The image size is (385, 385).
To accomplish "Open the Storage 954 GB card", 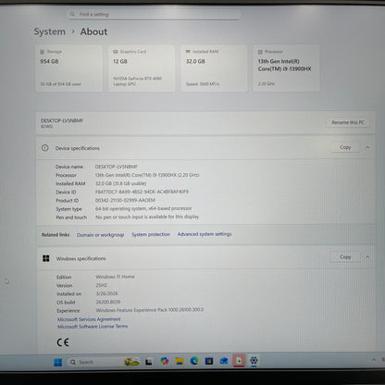I will (69, 68).
